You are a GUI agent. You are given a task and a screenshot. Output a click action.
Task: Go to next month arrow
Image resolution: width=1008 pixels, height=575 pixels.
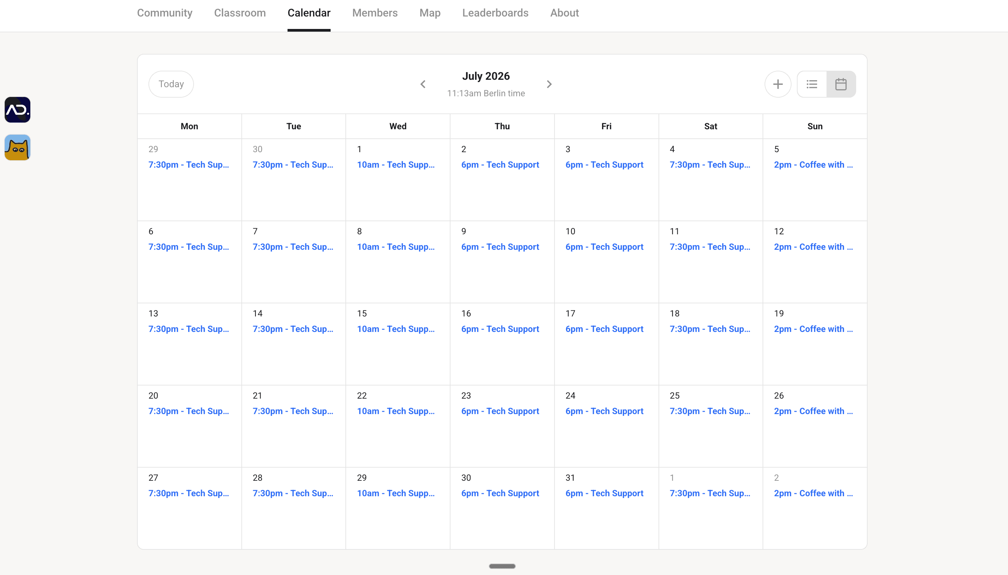click(549, 84)
